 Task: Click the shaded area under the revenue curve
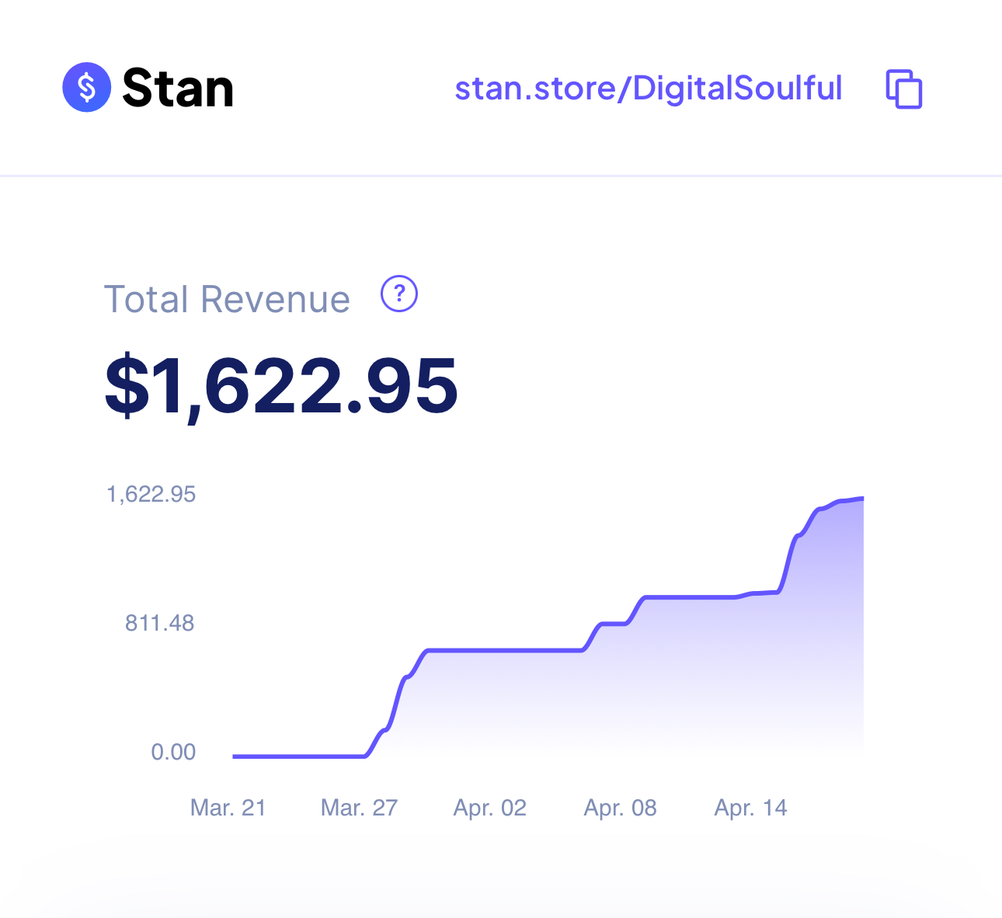(699, 683)
